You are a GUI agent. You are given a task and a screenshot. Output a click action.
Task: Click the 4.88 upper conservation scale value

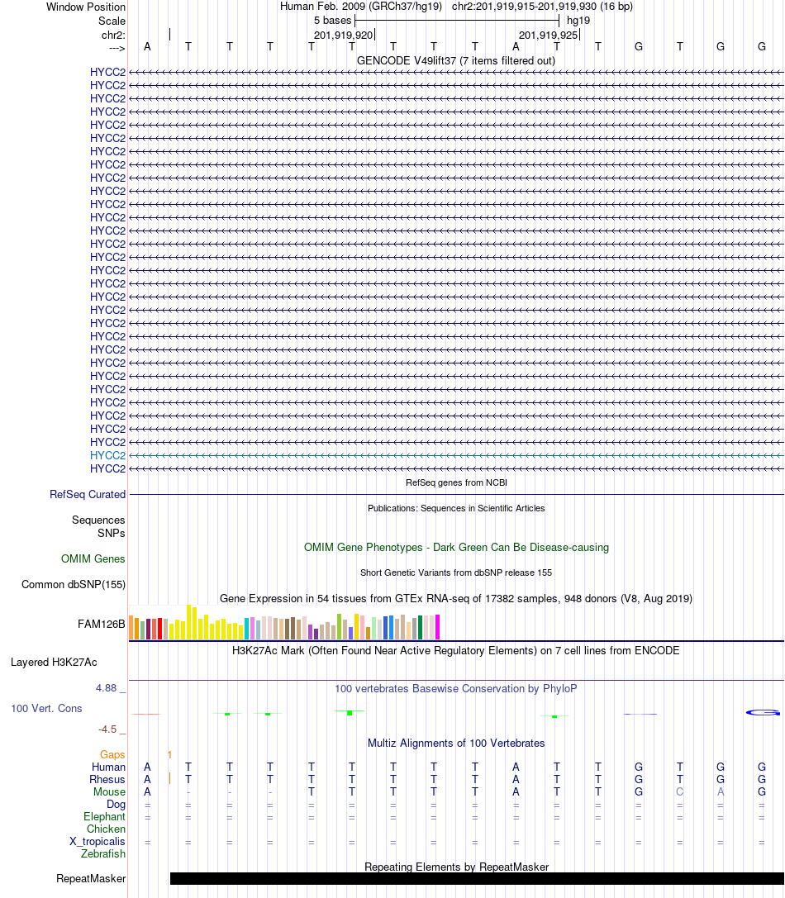tap(106, 688)
